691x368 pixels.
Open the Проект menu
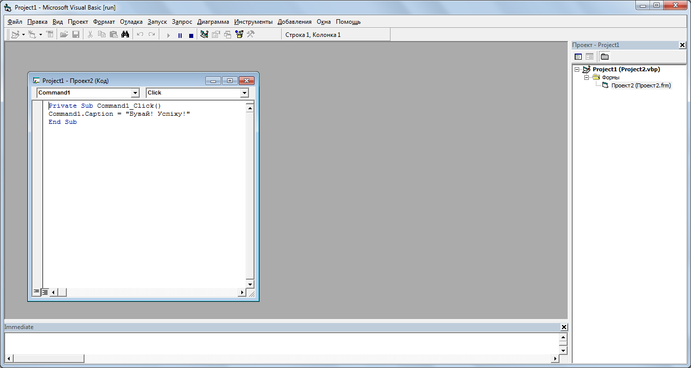[x=78, y=22]
